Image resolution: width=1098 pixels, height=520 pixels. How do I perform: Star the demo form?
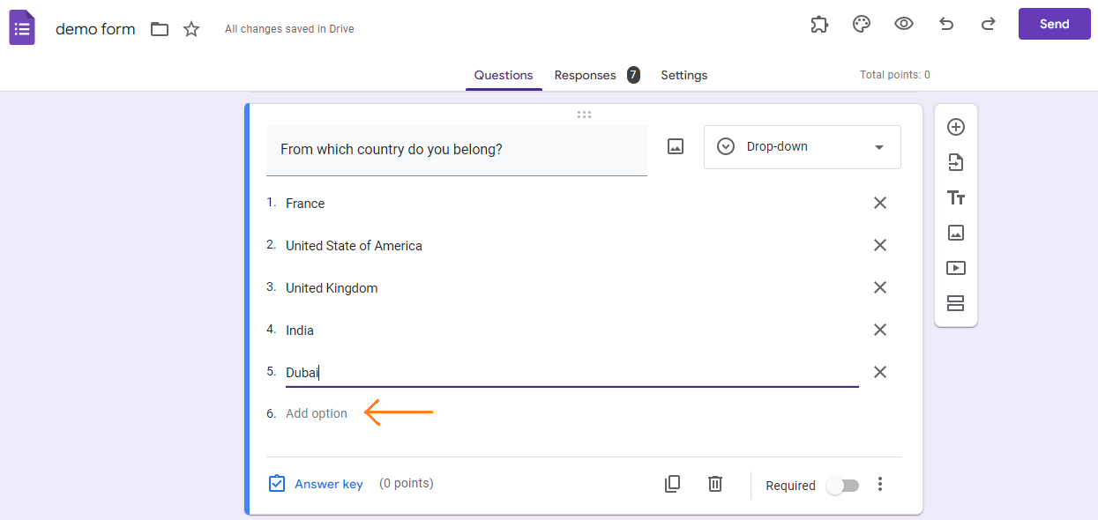[190, 28]
